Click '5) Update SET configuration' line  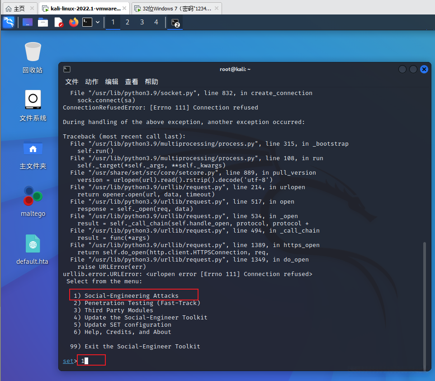[123, 324]
